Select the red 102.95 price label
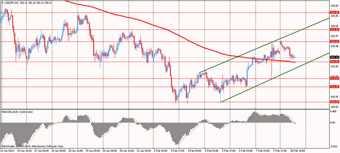Viewport: 340px width, 153px height. pos(334,30)
